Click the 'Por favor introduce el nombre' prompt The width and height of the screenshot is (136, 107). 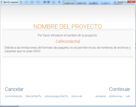(x=68, y=35)
